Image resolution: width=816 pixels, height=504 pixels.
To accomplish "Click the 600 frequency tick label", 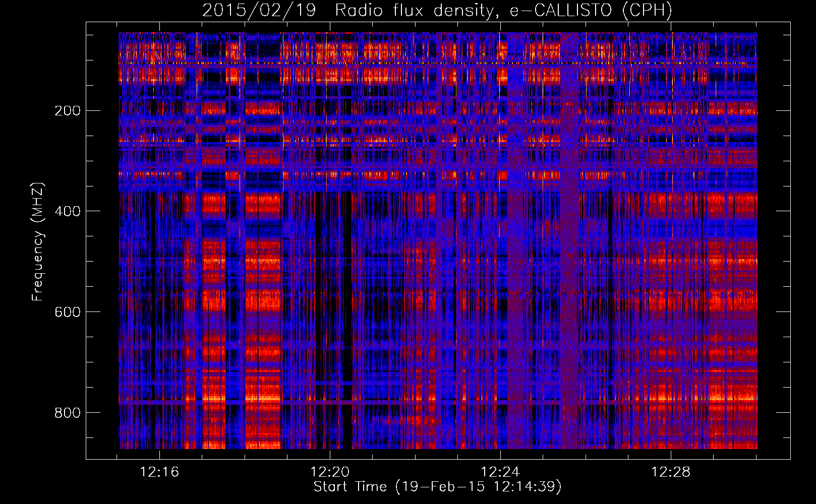I will (x=67, y=312).
